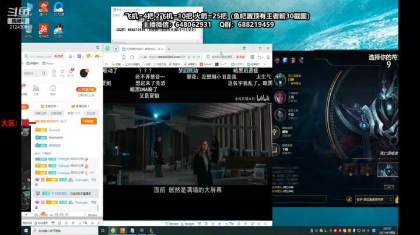Image resolution: width=420 pixels, height=235 pixels.
Task: Click Douyu chat scrollbar
Action: tap(98, 208)
